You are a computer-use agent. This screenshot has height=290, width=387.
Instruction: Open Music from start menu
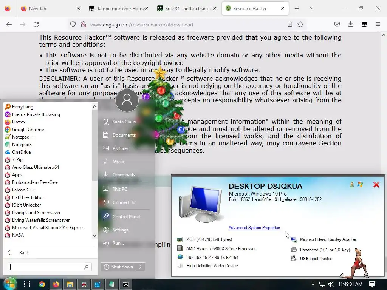pos(114,162)
